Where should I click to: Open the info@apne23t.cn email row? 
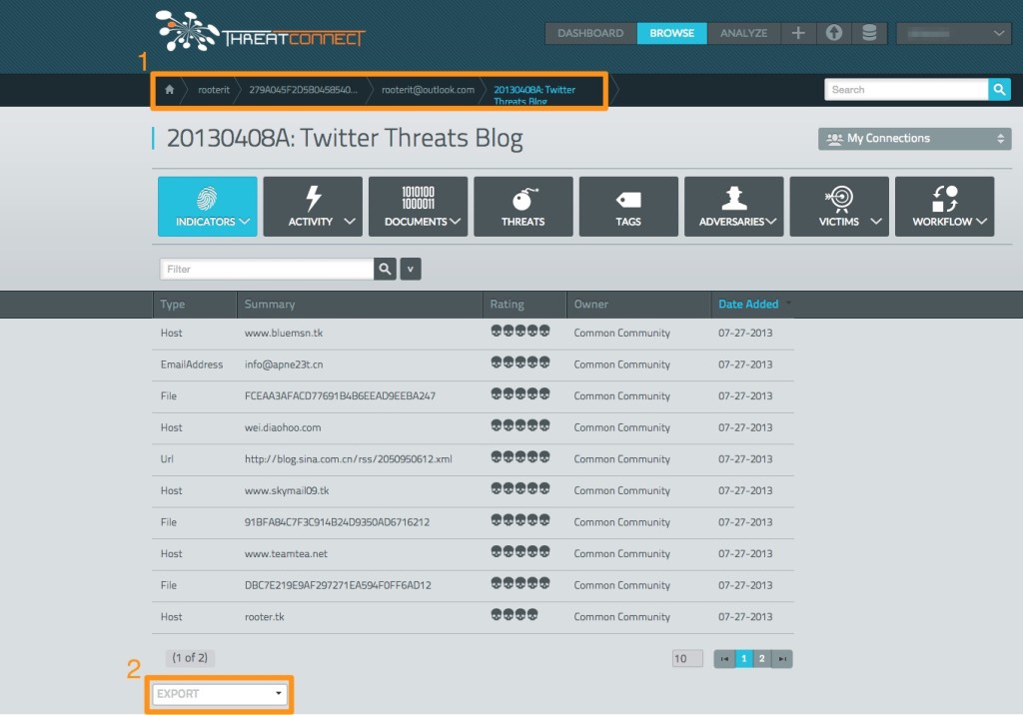pyautogui.click(x=473, y=364)
